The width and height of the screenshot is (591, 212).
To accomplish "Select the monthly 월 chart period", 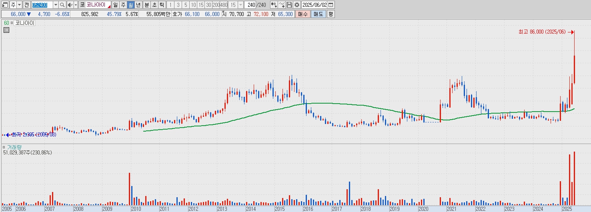I will click(x=131, y=5).
